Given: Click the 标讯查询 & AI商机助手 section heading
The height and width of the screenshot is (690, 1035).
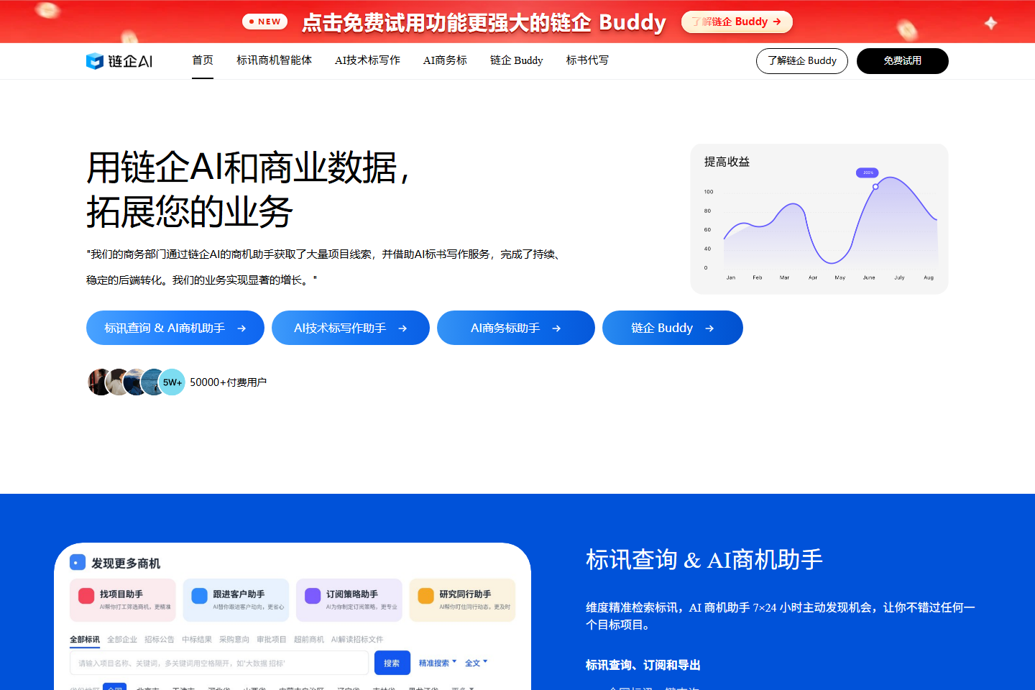Looking at the screenshot, I should click(x=704, y=559).
